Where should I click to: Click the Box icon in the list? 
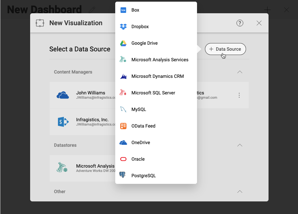123,10
